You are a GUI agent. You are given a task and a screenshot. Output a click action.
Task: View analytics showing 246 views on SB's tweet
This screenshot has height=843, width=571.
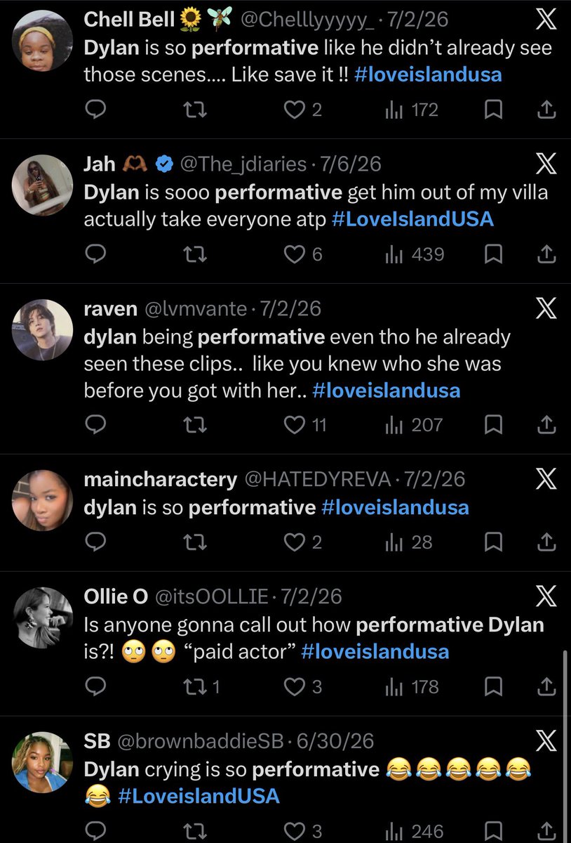pos(414,832)
